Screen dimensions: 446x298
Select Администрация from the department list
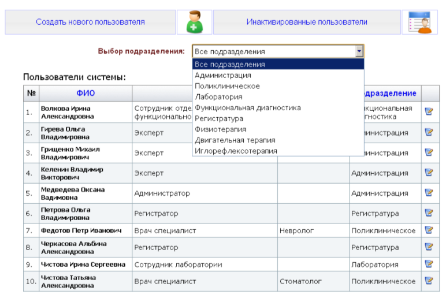(x=223, y=75)
